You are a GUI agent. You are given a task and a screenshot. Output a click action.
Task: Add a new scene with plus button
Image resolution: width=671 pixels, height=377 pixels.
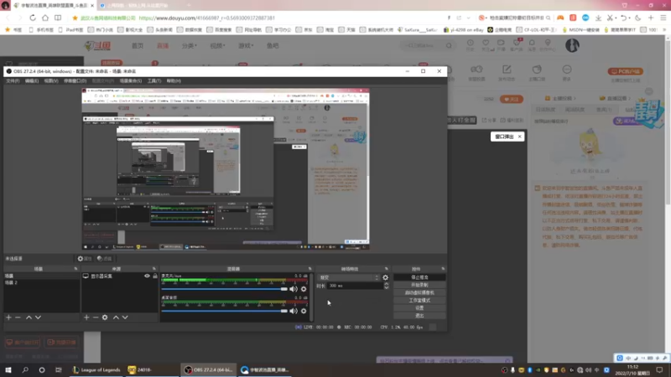pos(8,318)
